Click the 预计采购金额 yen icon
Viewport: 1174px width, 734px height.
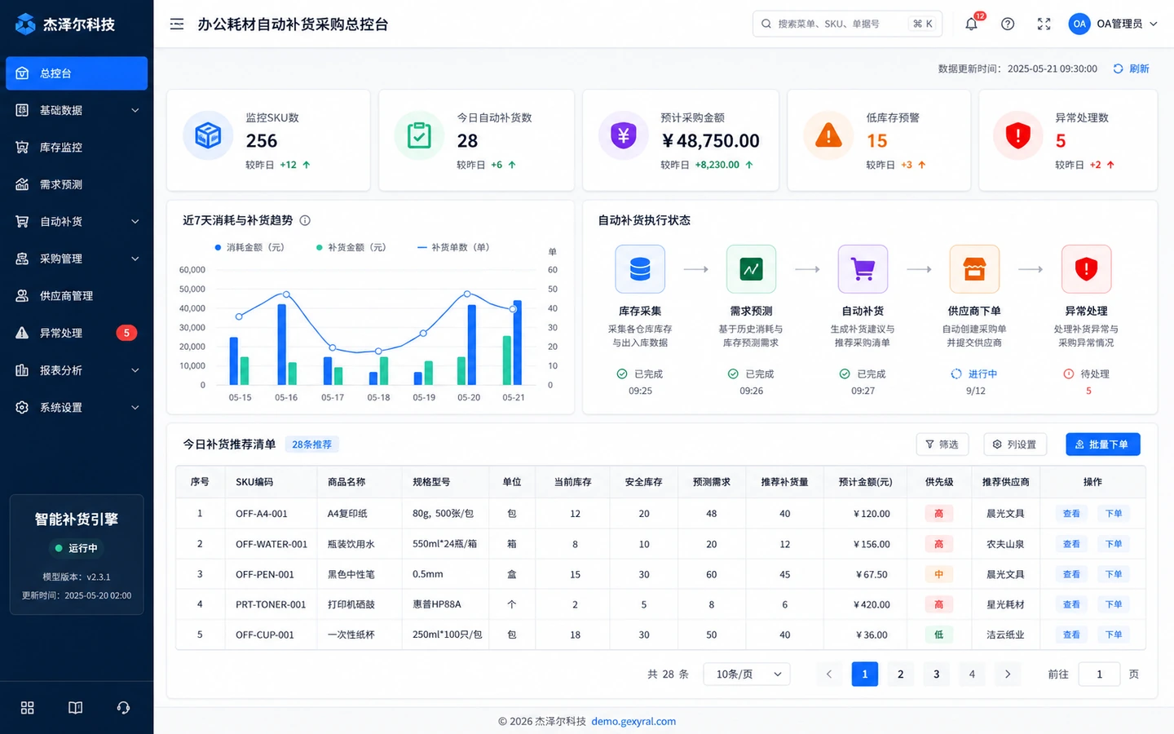click(624, 135)
